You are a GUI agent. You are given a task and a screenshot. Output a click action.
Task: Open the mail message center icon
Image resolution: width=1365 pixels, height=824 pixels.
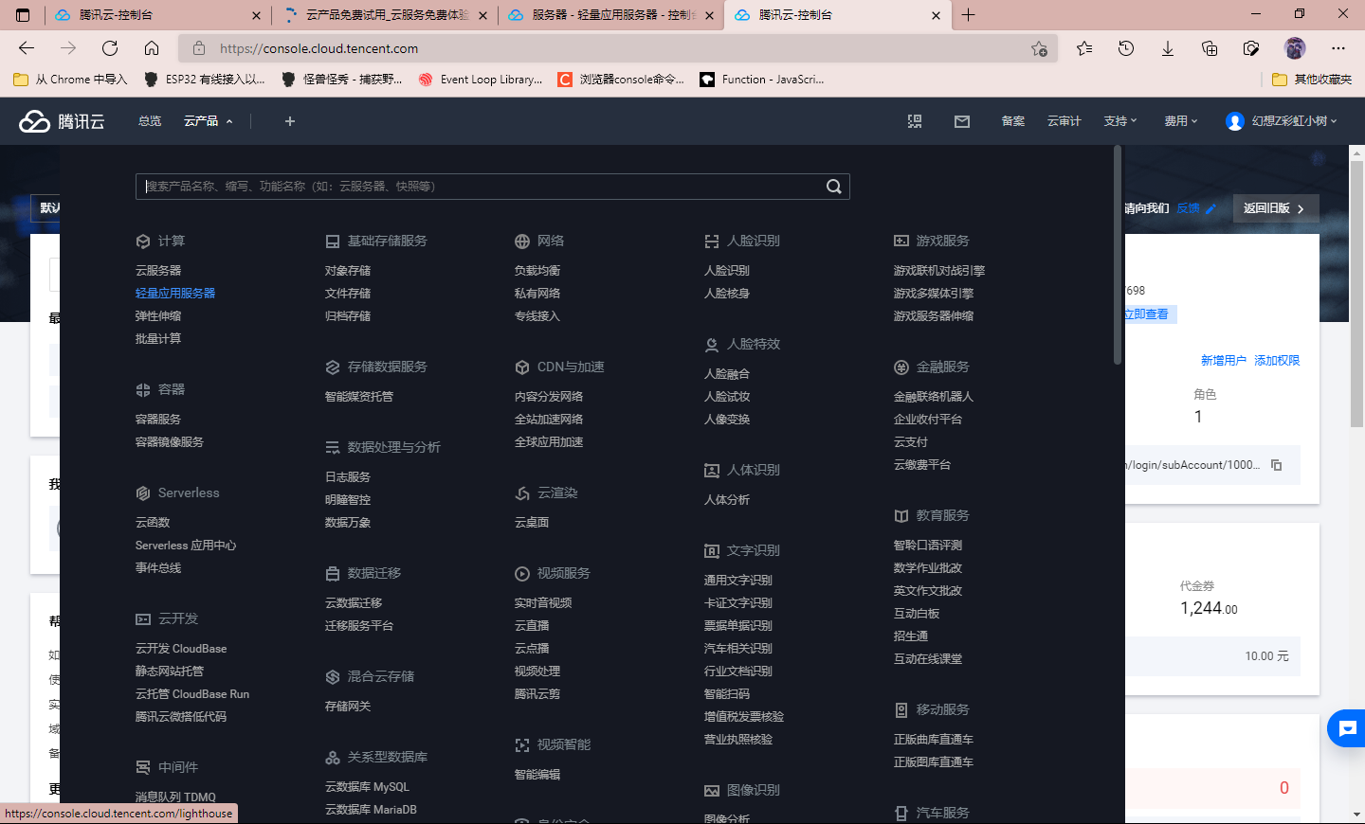pyautogui.click(x=962, y=121)
